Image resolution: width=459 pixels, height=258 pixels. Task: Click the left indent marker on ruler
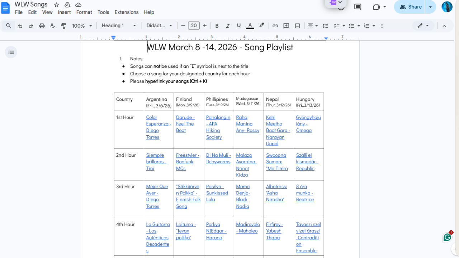tap(114, 37)
